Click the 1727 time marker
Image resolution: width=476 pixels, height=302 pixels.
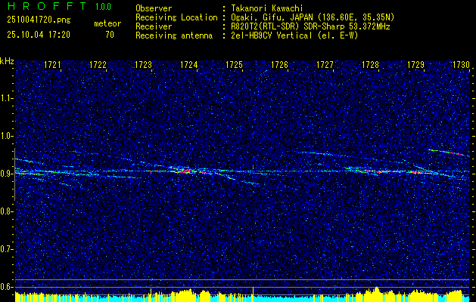325,65
